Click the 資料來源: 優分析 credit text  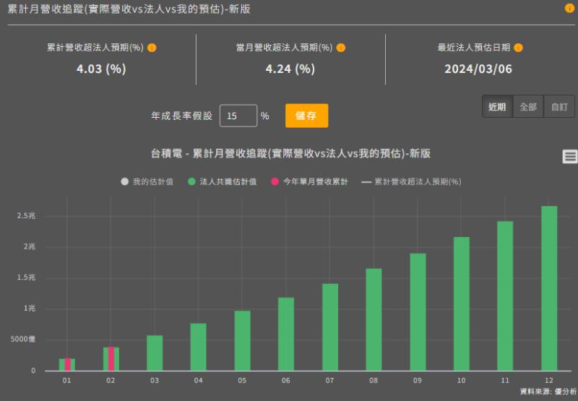click(x=548, y=392)
